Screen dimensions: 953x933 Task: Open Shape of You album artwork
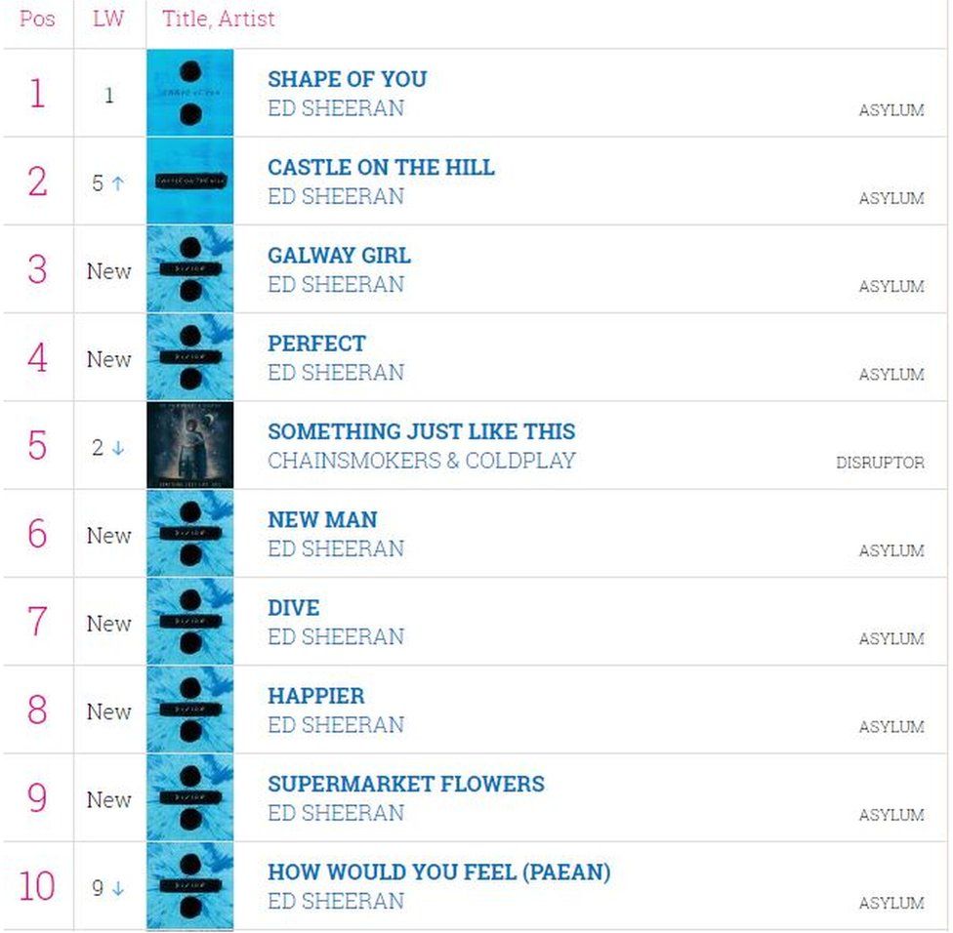tap(190, 93)
